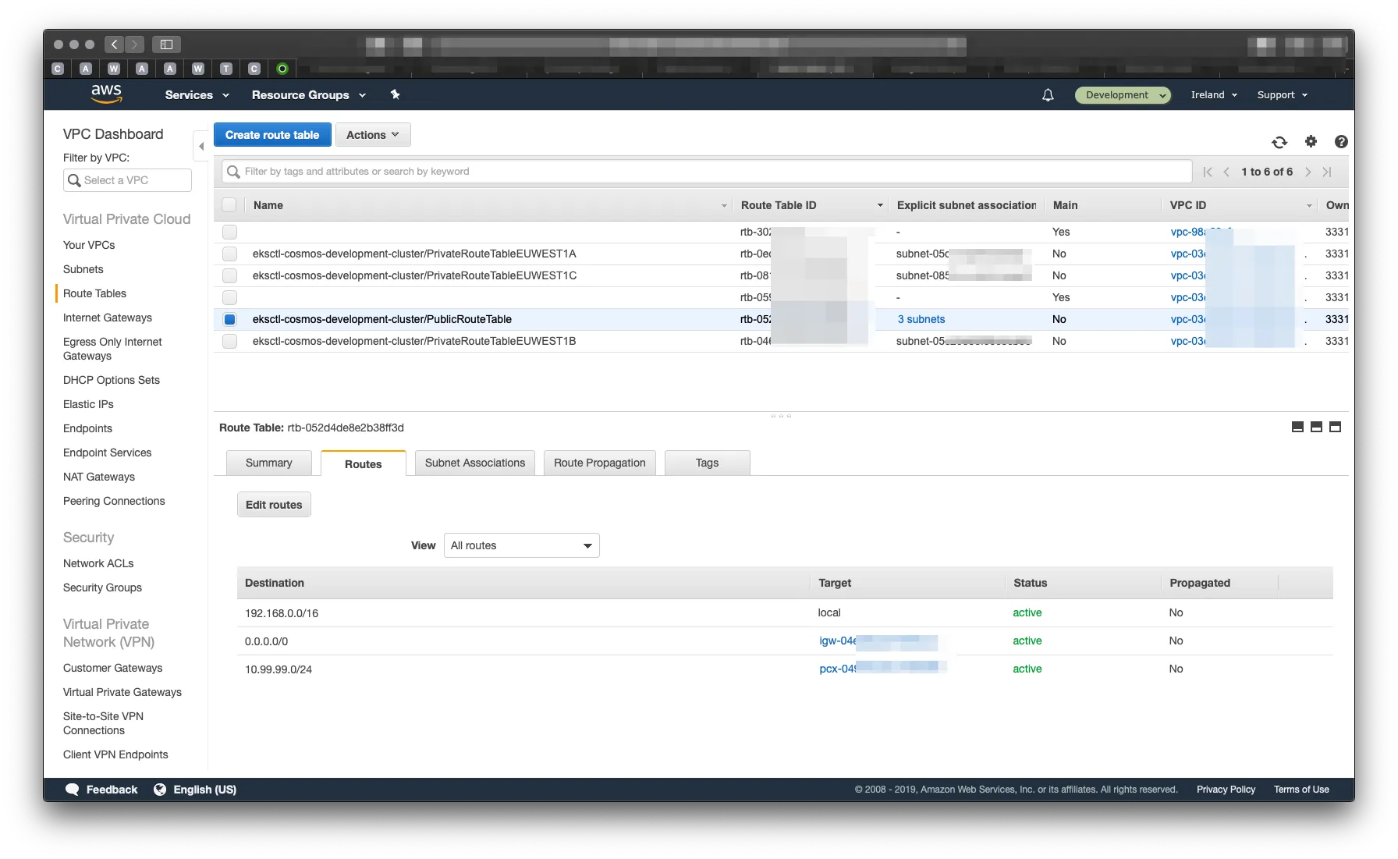This screenshot has width=1398, height=859.
Task: Expand the Resource Groups dropdown
Action: [x=309, y=95]
